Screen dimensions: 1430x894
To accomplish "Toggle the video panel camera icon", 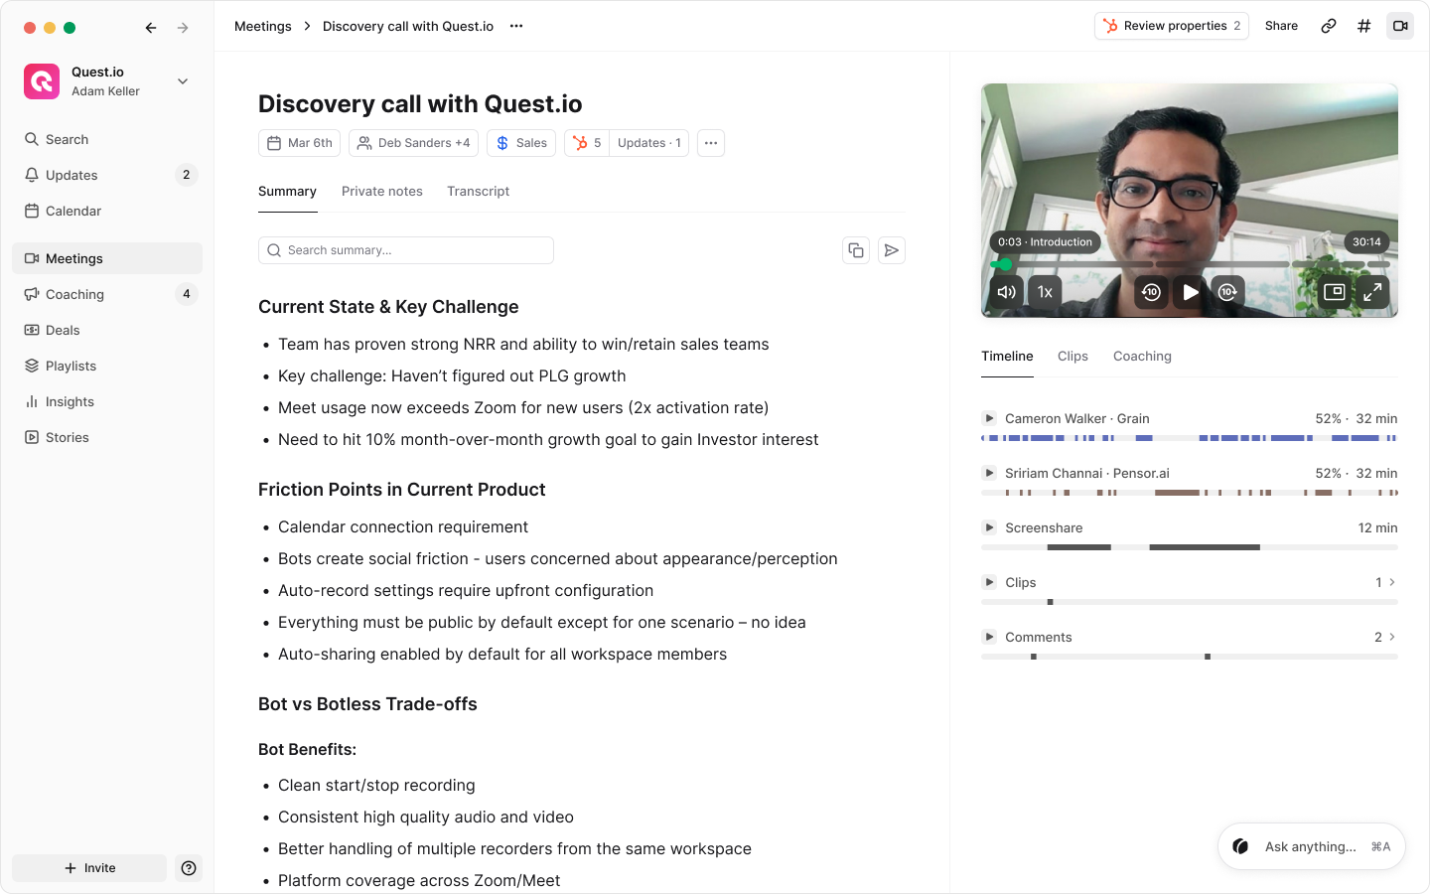I will coord(1400,26).
